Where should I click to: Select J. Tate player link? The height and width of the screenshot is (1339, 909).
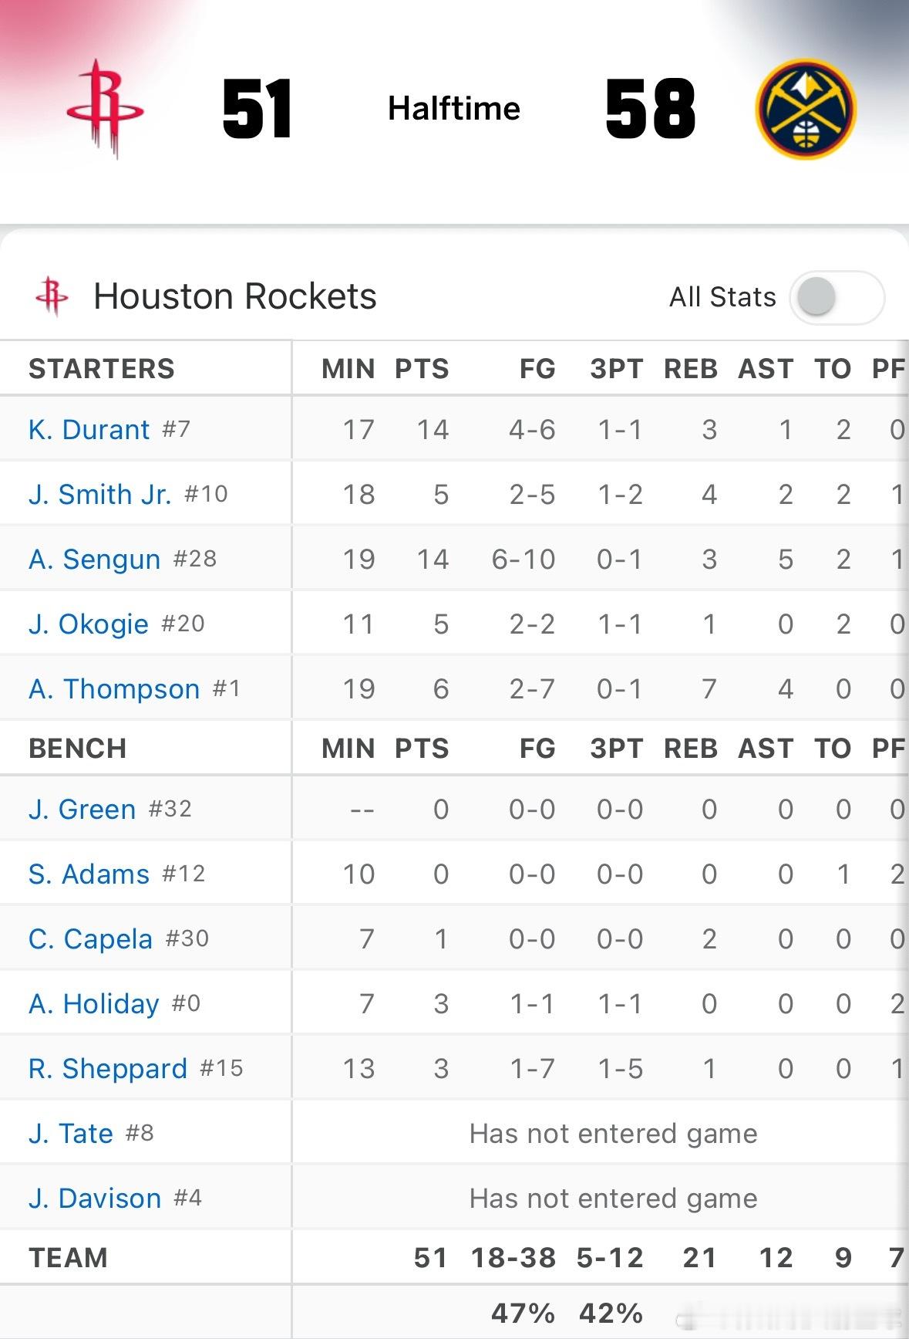(71, 1134)
